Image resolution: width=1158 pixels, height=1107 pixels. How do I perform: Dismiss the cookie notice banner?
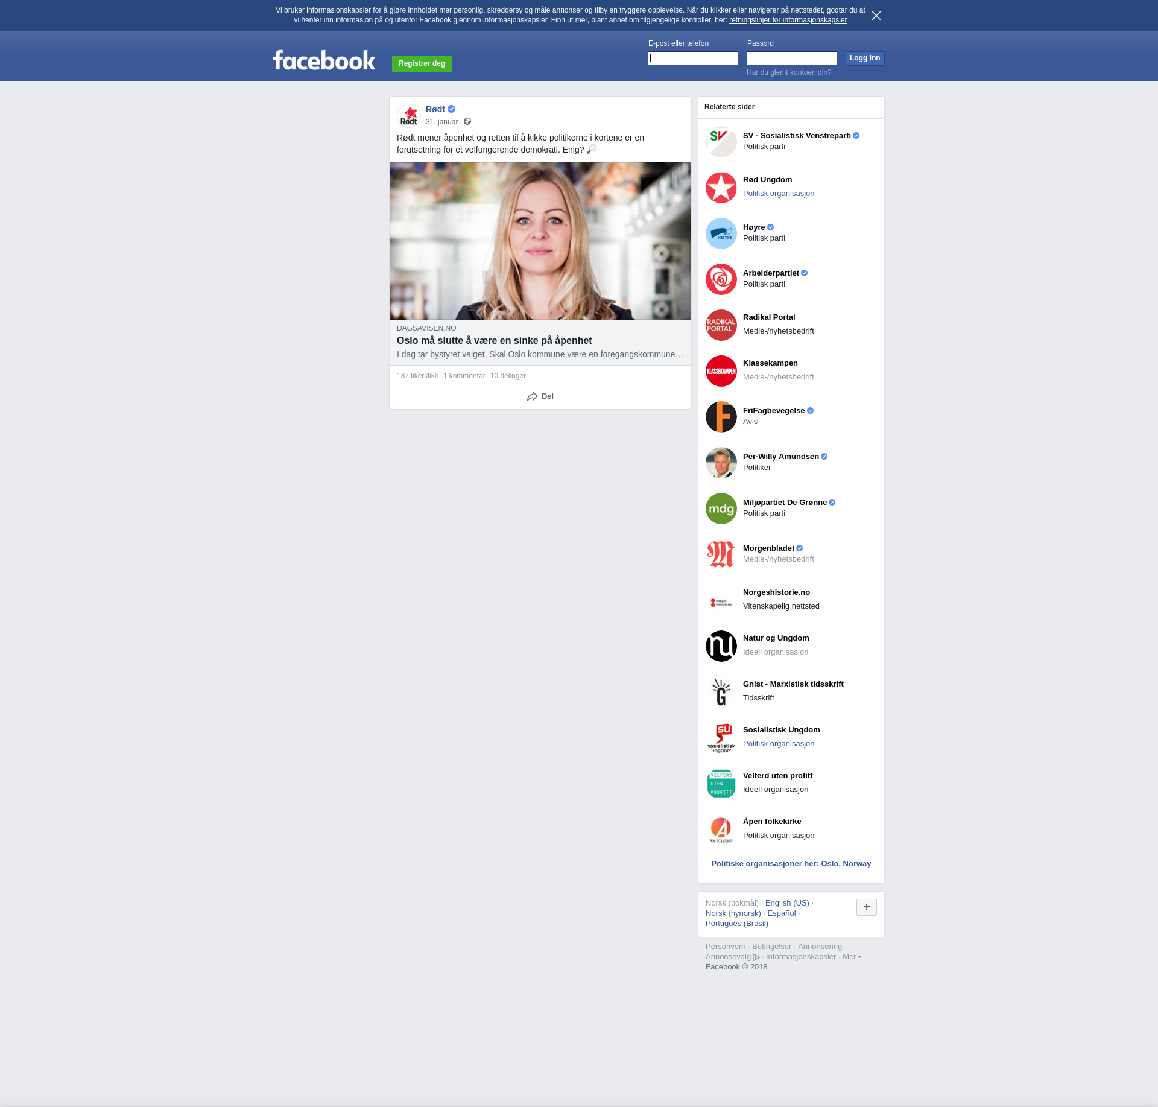click(876, 16)
